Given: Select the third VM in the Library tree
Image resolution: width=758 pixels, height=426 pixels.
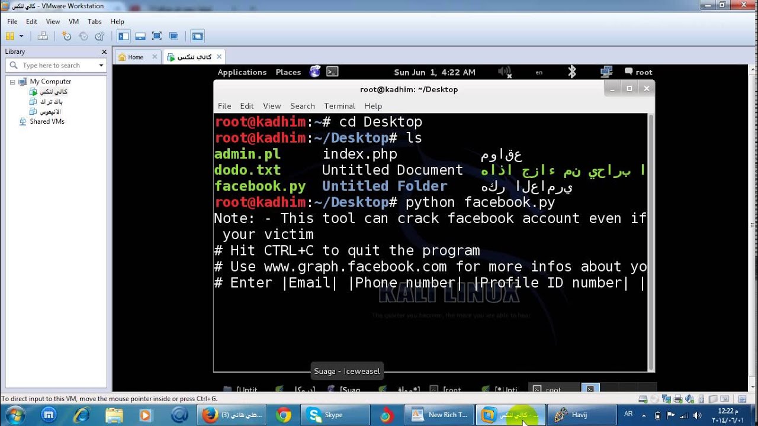Looking at the screenshot, I should tap(50, 111).
